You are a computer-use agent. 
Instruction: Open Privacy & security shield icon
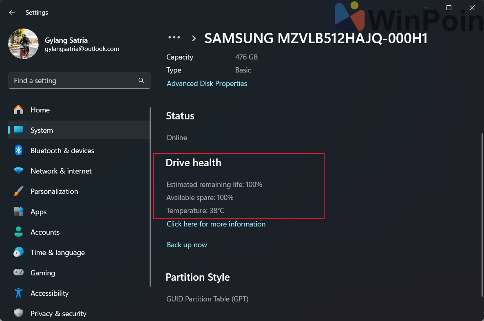(x=18, y=313)
